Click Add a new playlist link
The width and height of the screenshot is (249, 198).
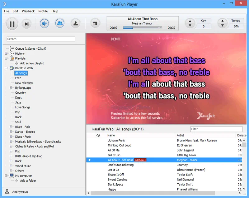click(32, 63)
